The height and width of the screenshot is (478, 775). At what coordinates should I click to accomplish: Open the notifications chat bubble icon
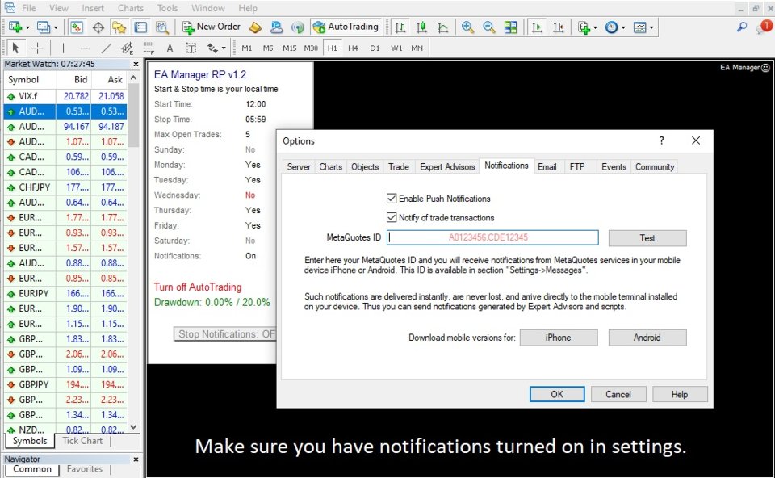764,27
